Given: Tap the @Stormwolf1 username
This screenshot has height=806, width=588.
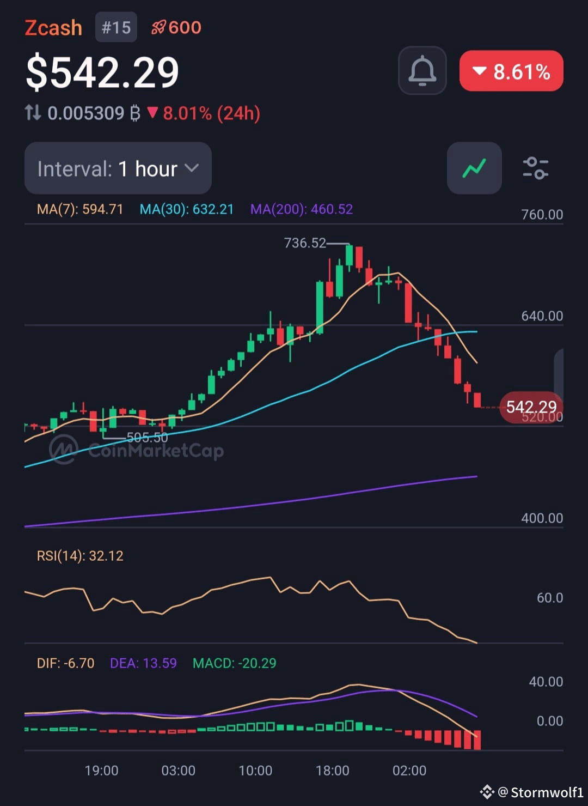Looking at the screenshot, I should click(x=541, y=792).
